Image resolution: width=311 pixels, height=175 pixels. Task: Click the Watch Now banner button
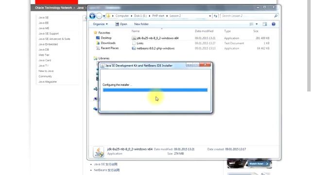point(259,164)
